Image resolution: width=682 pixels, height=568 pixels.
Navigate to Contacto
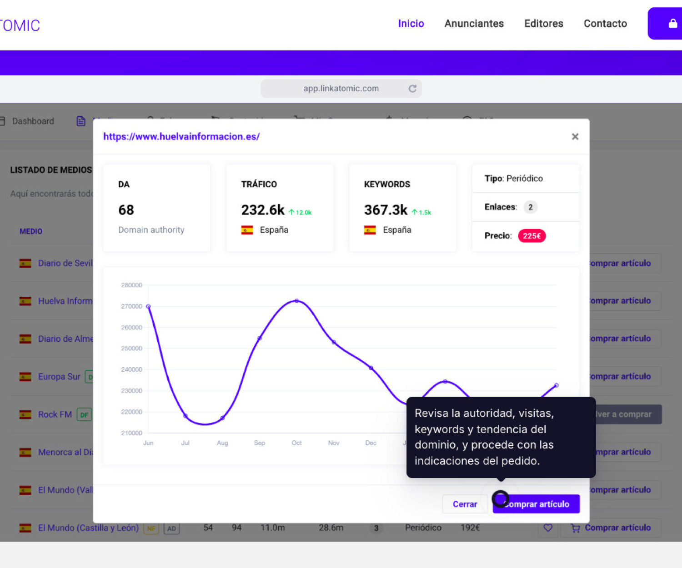point(605,24)
